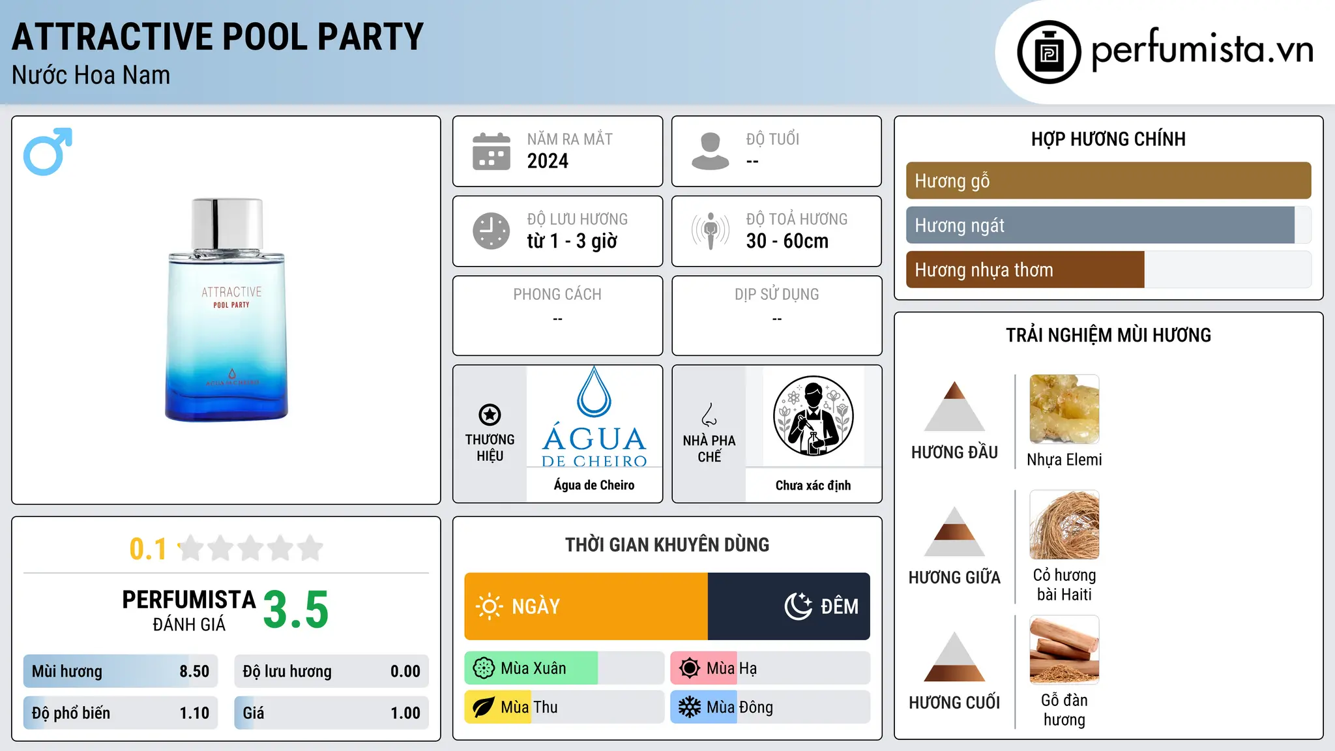Click the perfumer illustration thumbnail
This screenshot has height=751, width=1335.
(x=813, y=416)
